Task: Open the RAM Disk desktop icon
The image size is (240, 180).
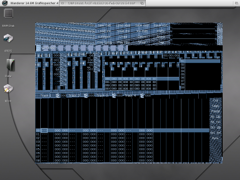Action: point(8,13)
